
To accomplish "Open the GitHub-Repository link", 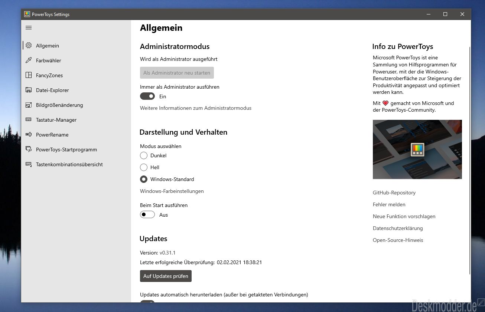I will click(x=394, y=193).
